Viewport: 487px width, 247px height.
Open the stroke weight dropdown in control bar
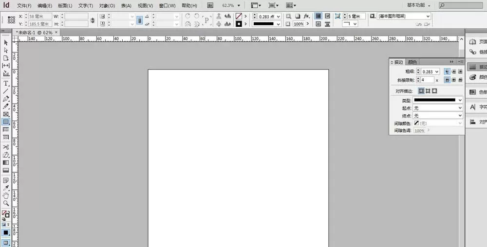pyautogui.click(x=278, y=17)
